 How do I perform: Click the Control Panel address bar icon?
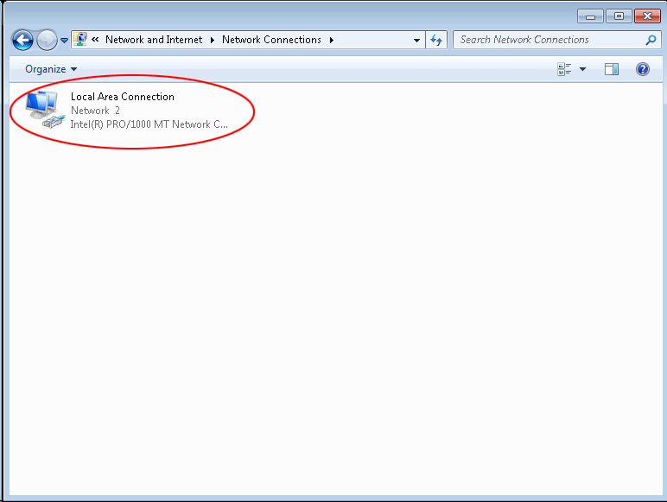click(80, 40)
